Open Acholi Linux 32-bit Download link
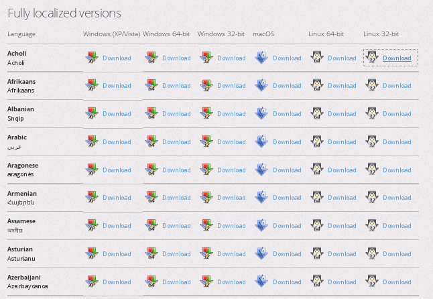The image size is (433, 299). point(397,58)
